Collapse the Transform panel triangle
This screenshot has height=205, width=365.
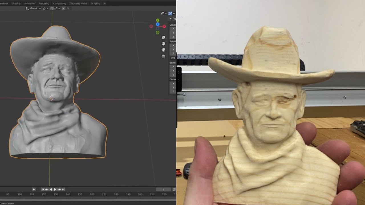[x=171, y=19]
